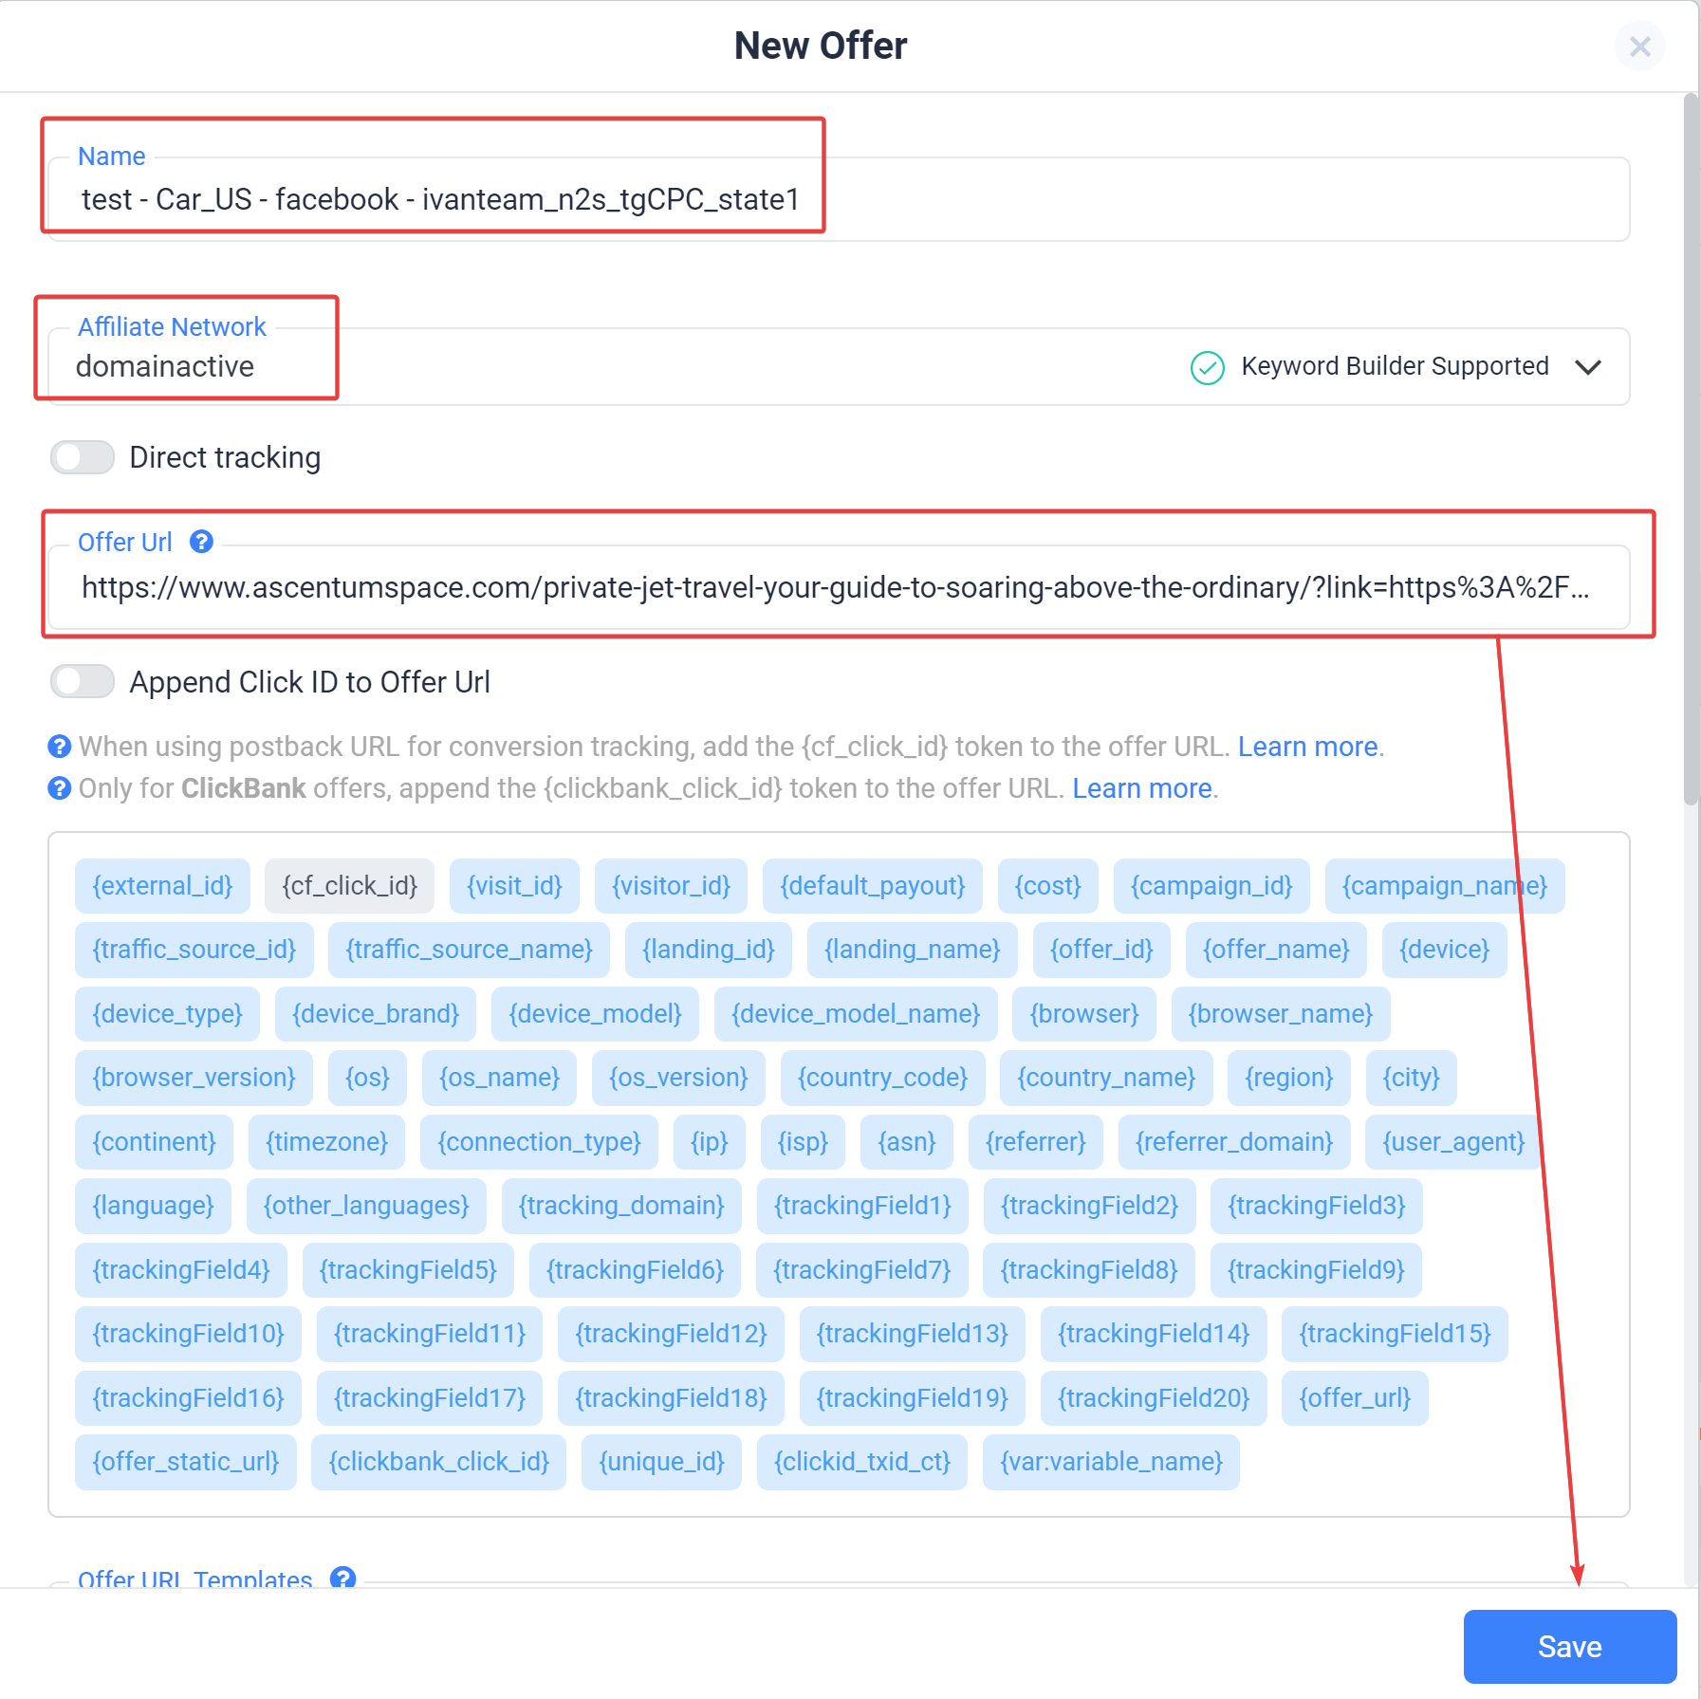Save the new offer
The image size is (1701, 1699).
(1569, 1646)
